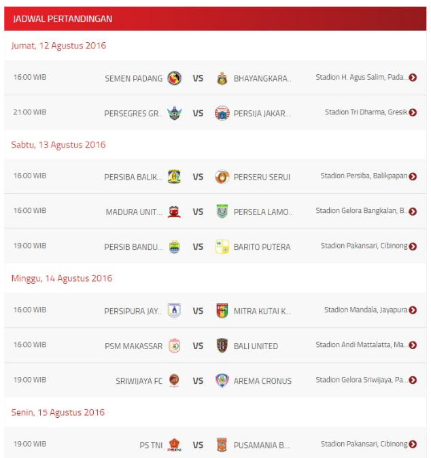Screen dimensions: 431x458
Task: Click the Madura United red logo
Action: (174, 212)
